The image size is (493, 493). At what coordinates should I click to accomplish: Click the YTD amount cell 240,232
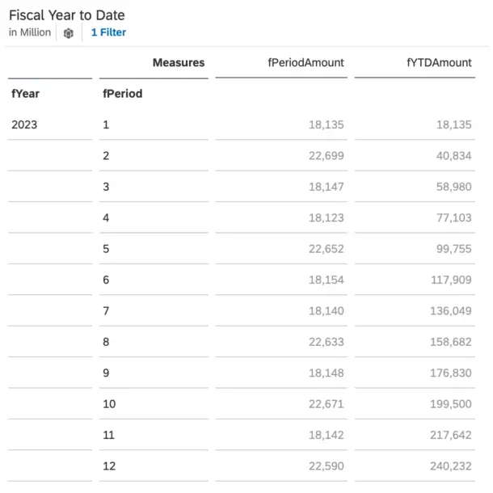click(x=451, y=466)
